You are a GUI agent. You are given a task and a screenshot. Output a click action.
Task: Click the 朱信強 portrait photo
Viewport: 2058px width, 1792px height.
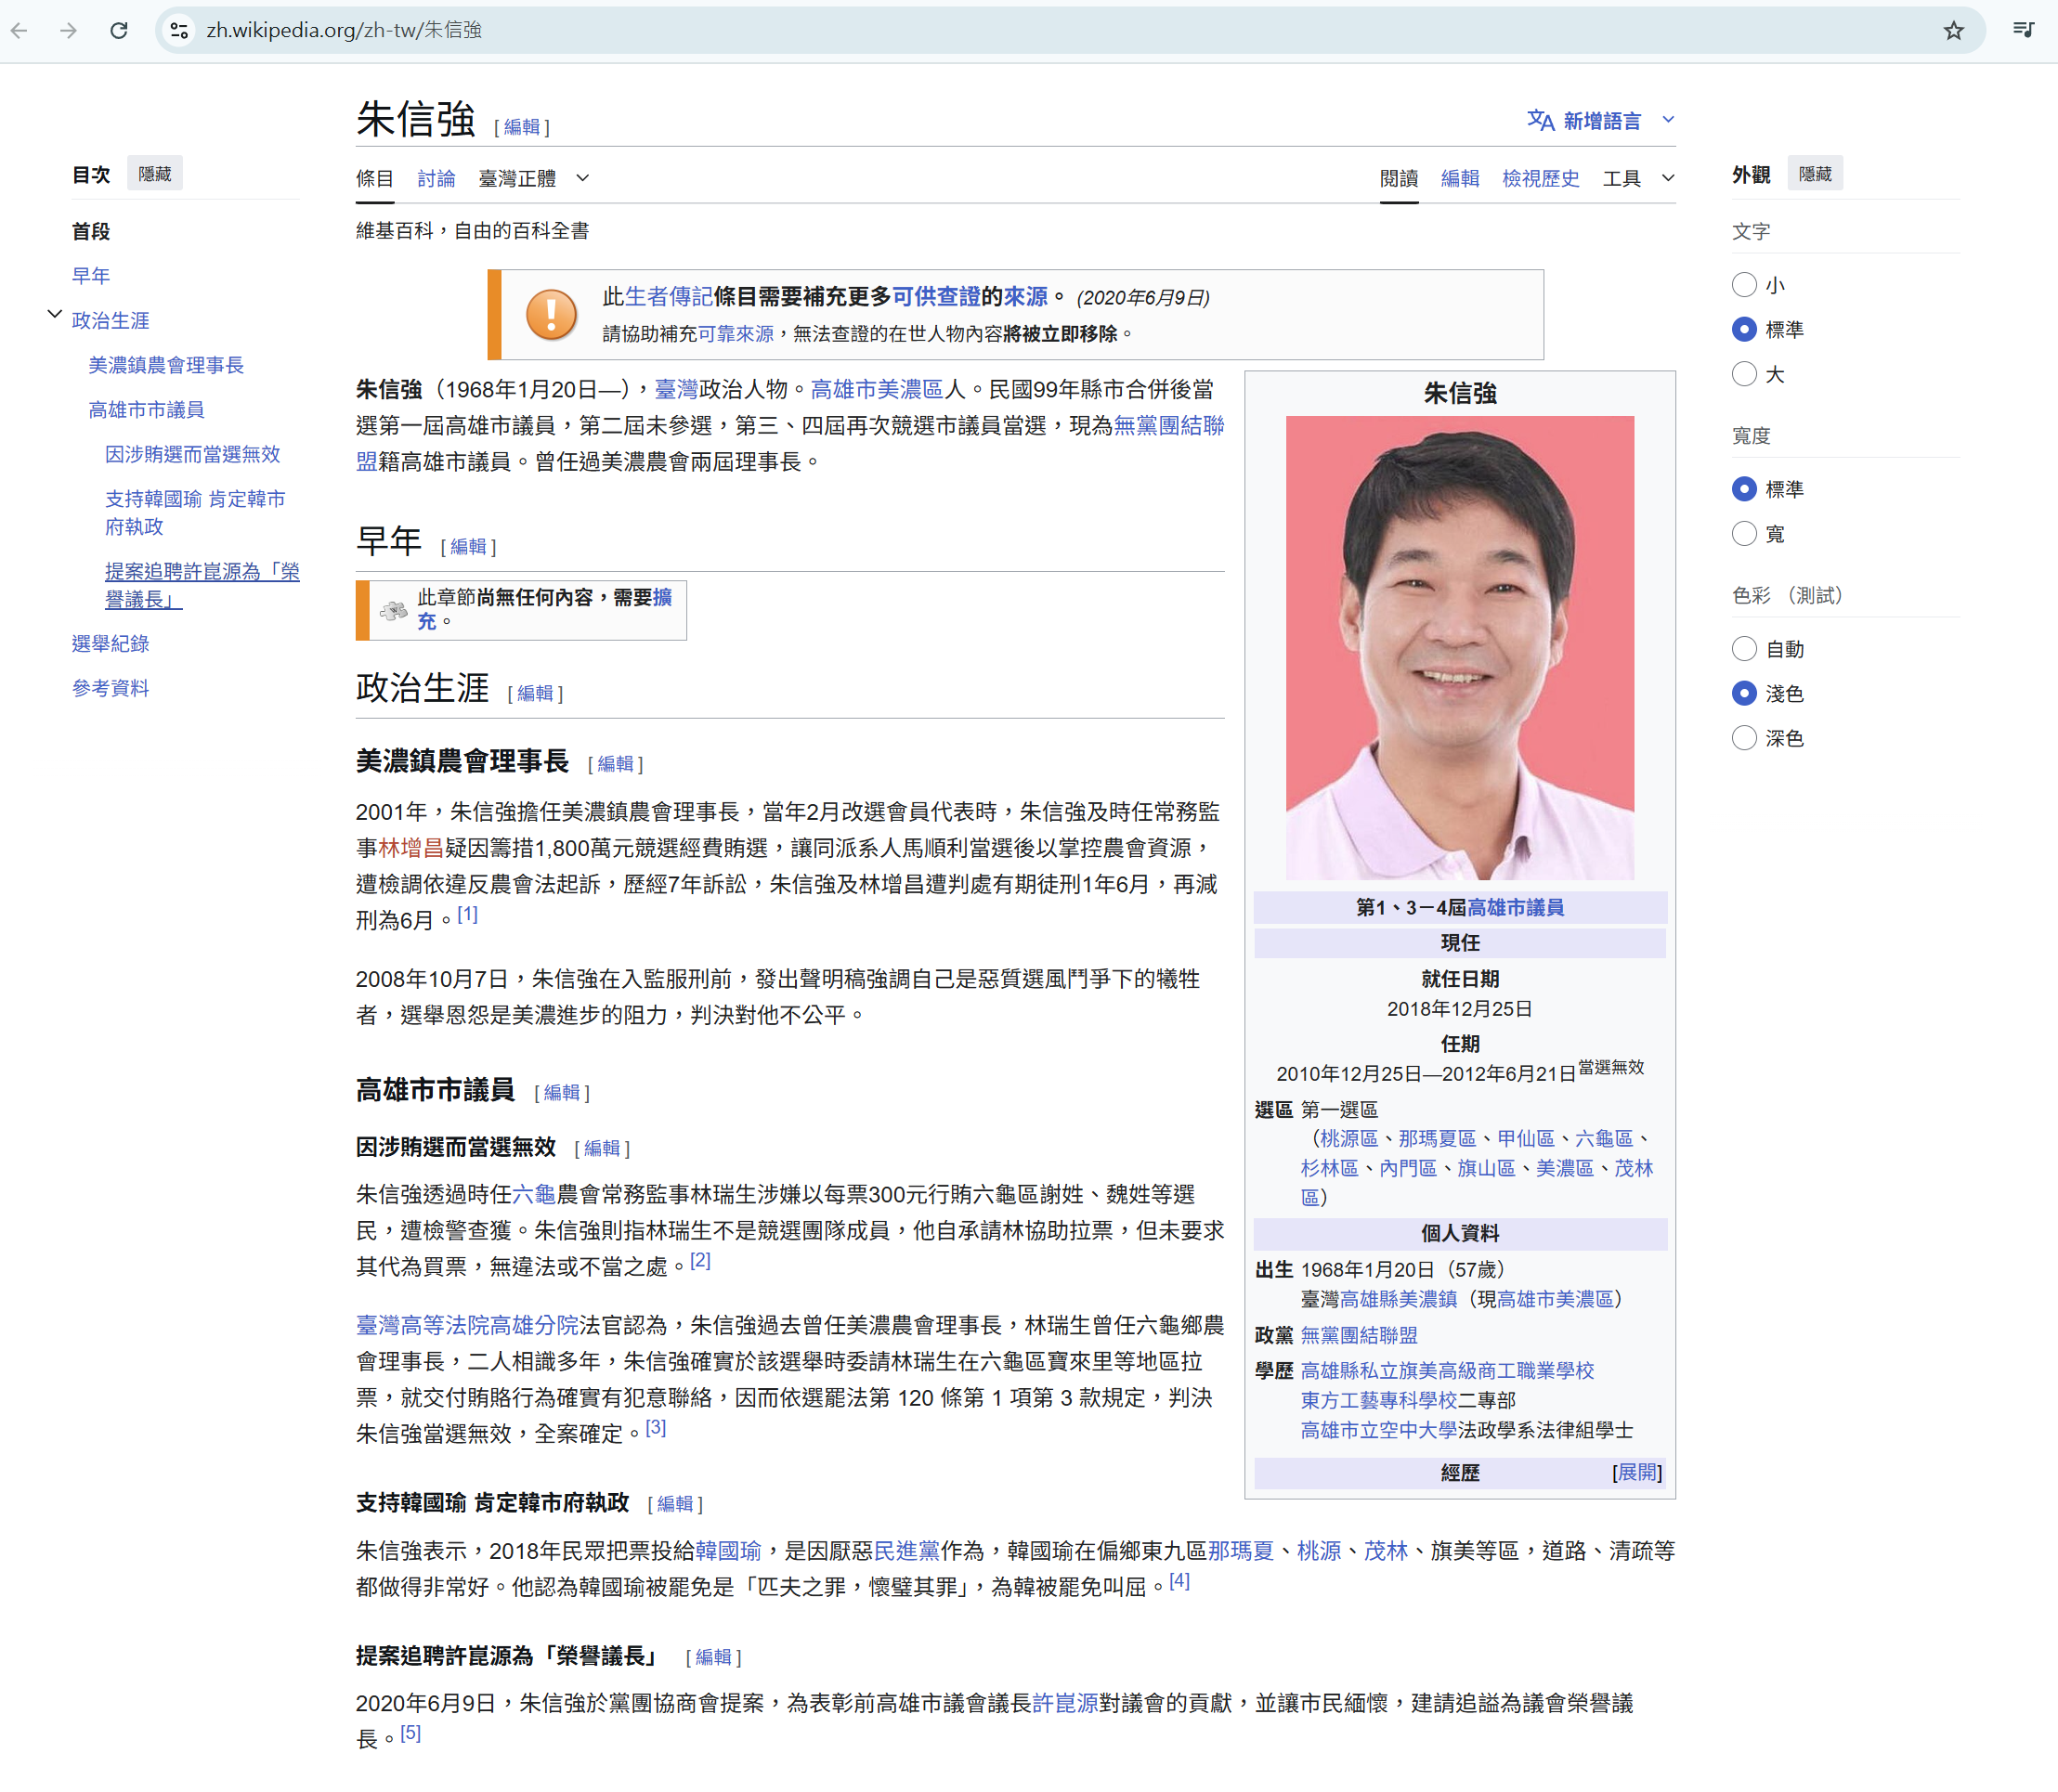pyautogui.click(x=1459, y=647)
